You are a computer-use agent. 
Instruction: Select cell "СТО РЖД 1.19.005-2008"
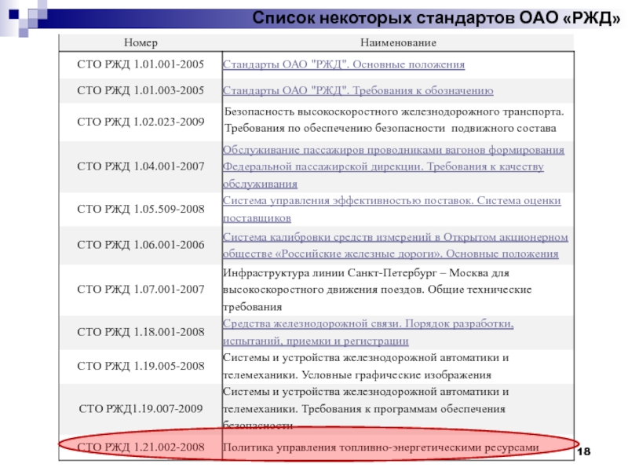[x=141, y=366]
